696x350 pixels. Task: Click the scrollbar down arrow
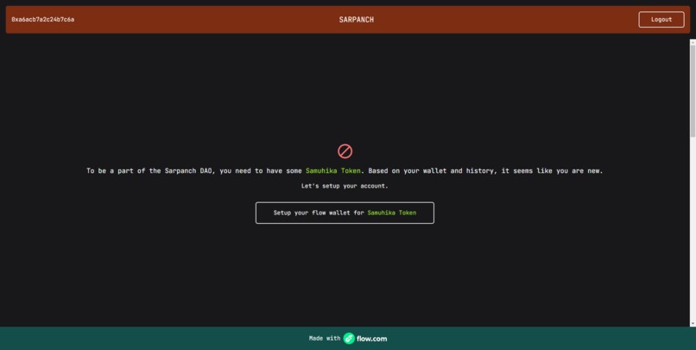[x=693, y=324]
